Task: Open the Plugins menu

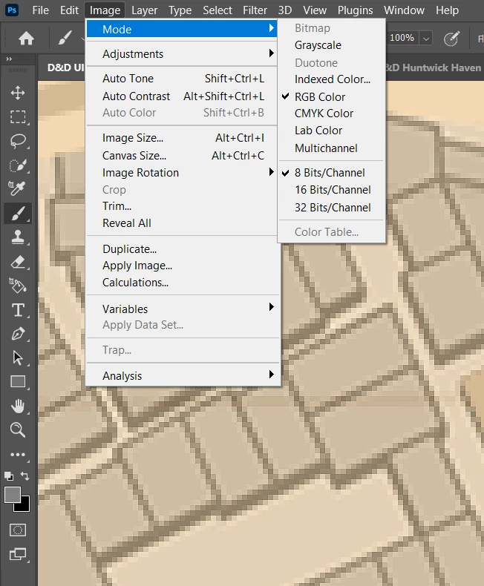Action: (x=355, y=10)
